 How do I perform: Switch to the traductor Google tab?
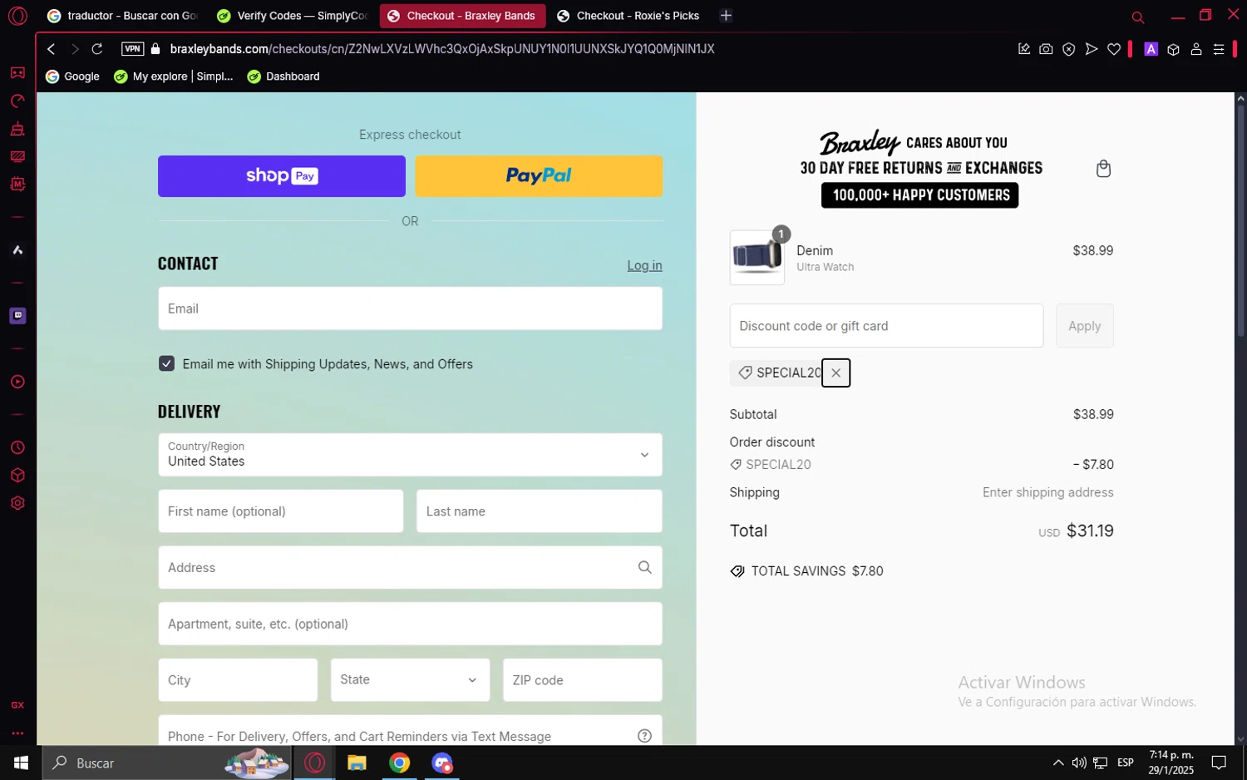coord(123,16)
